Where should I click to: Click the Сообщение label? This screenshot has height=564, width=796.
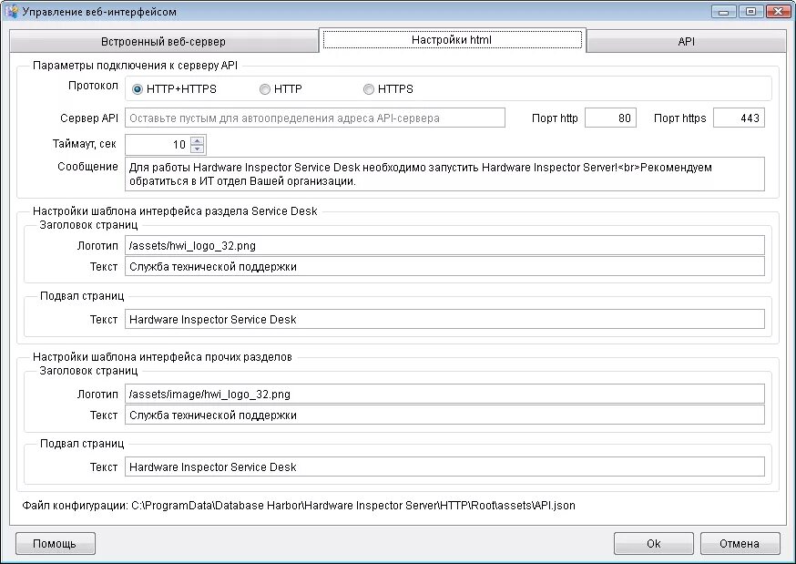click(x=87, y=167)
